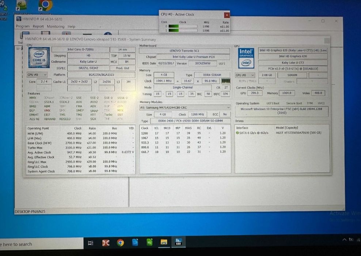Click the LENOVO Torronto 5C1 motherboard field
The image size is (361, 256).
click(x=184, y=51)
